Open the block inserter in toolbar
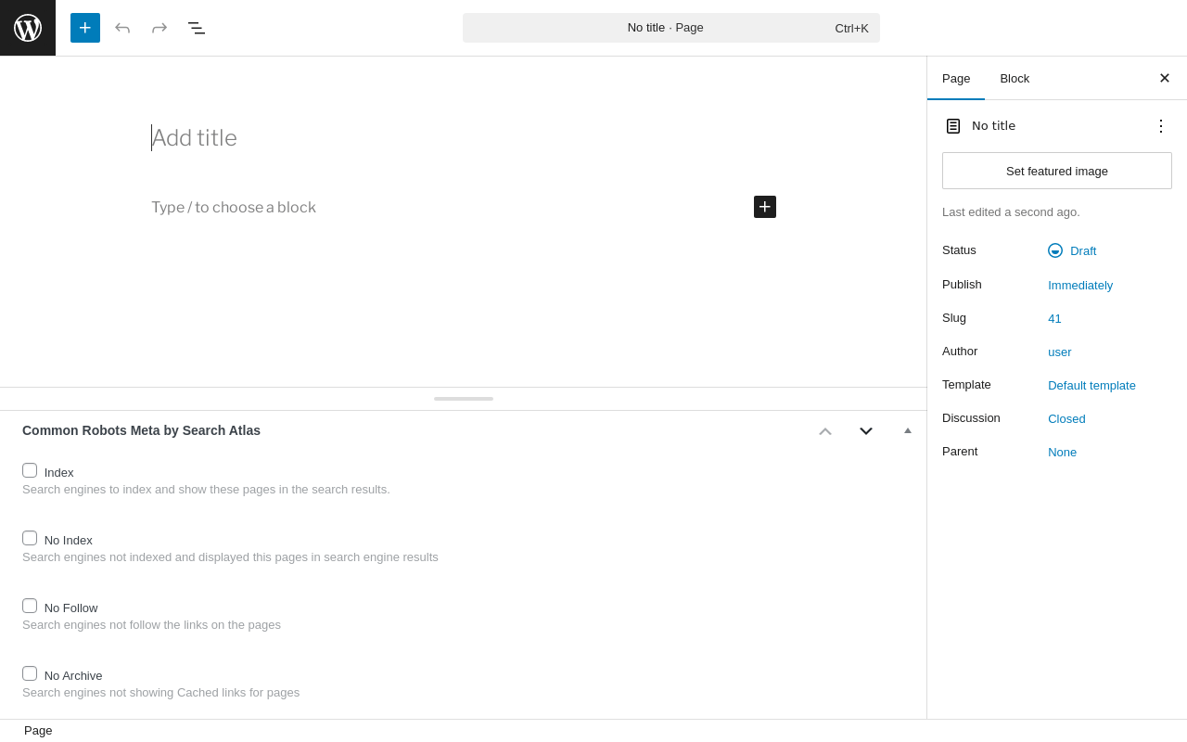Screen dimensions: 1187x742 pyautogui.click(x=85, y=28)
